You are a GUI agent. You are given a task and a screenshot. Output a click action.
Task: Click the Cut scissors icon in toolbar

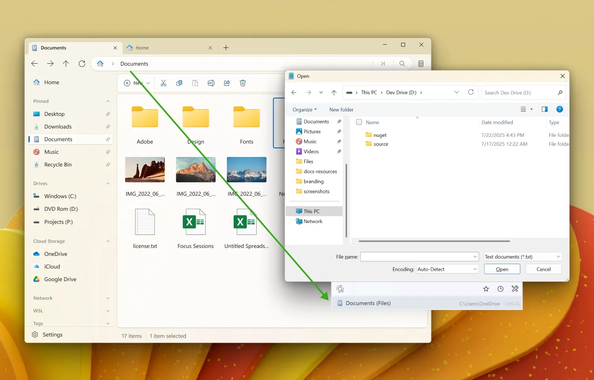point(164,83)
